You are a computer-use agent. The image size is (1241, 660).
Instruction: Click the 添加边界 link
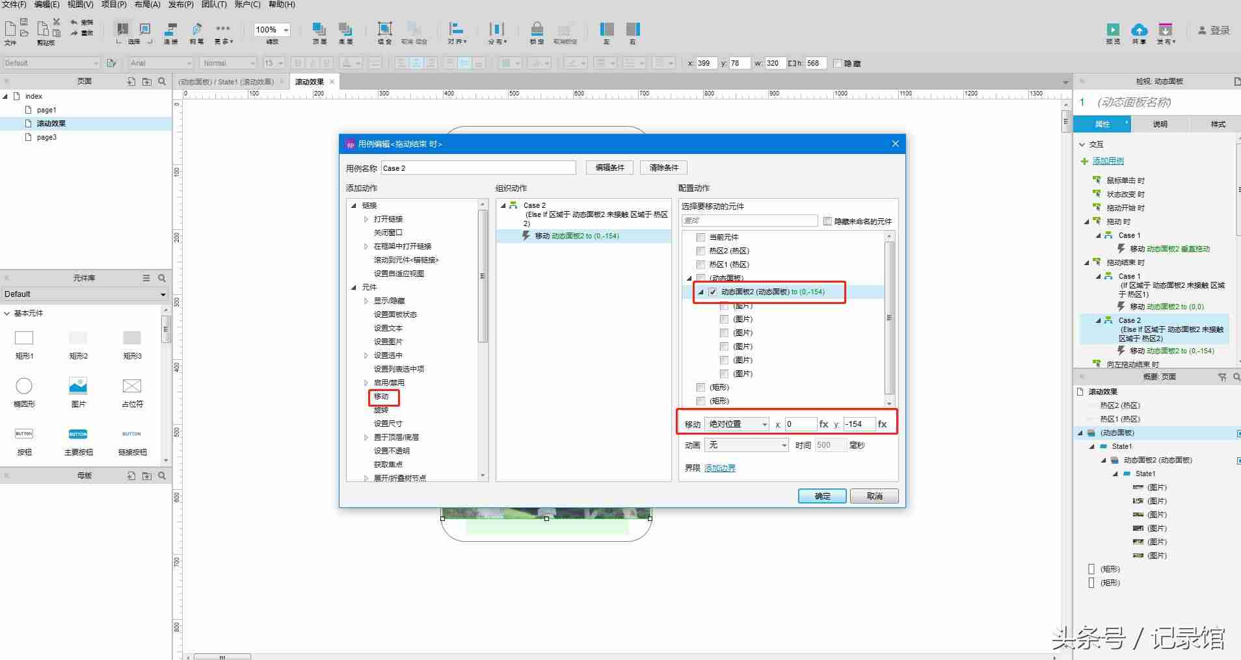[720, 468]
